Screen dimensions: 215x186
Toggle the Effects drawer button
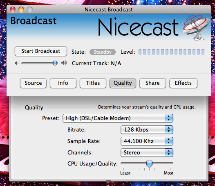click(183, 83)
